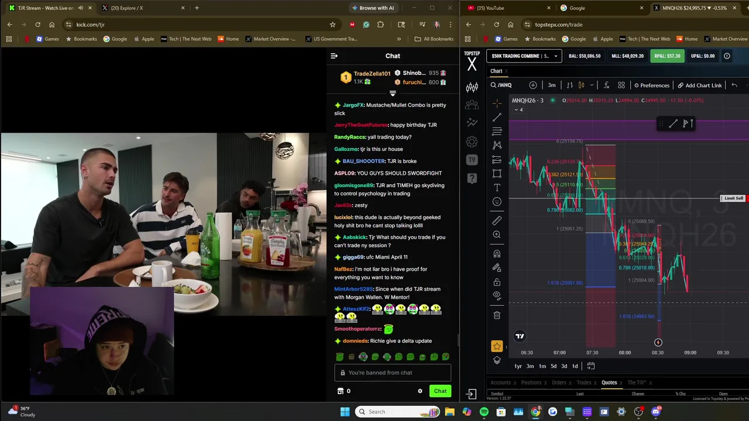Open Spotify from the Windows taskbar
Viewport: 749px width, 421px height.
coord(484,412)
